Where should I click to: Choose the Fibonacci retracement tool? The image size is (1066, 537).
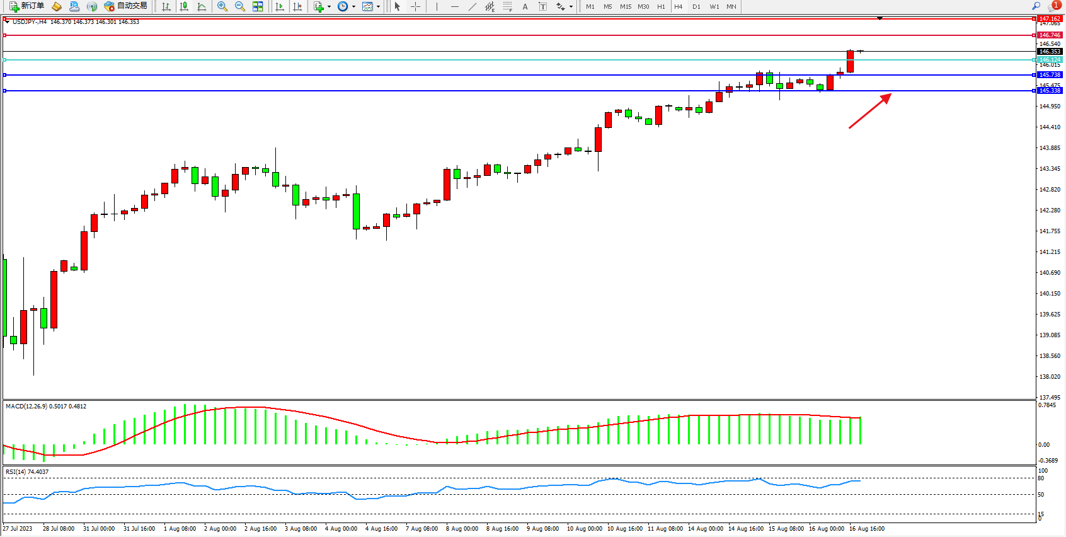tap(507, 6)
